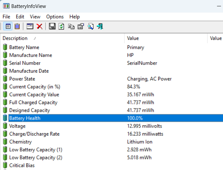The image size is (223, 170).
Task: Select the Low Battery Capacity (2) row label
Action: (36, 158)
